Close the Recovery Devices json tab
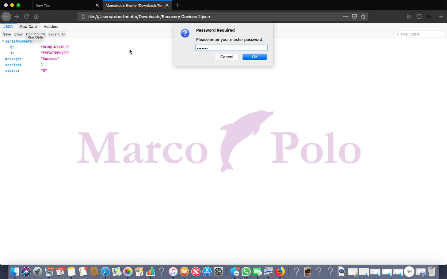Image resolution: width=447 pixels, height=279 pixels. (x=167, y=5)
